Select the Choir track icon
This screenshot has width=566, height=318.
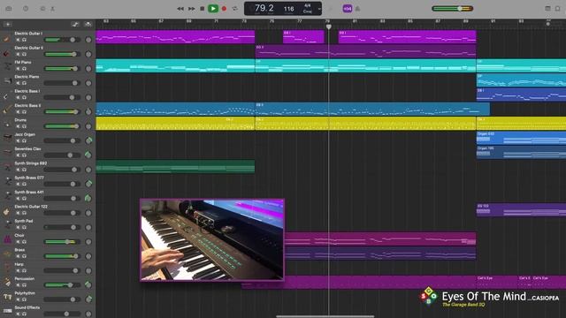click(x=7, y=239)
